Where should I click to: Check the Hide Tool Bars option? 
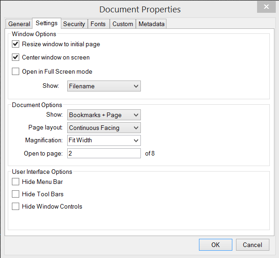[16, 194]
